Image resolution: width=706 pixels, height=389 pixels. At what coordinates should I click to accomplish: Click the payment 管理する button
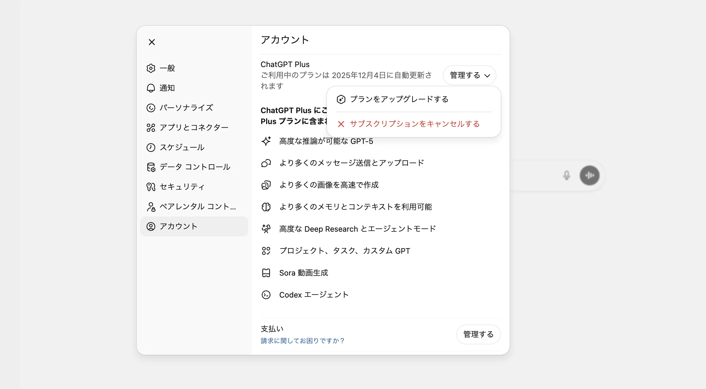tap(478, 334)
